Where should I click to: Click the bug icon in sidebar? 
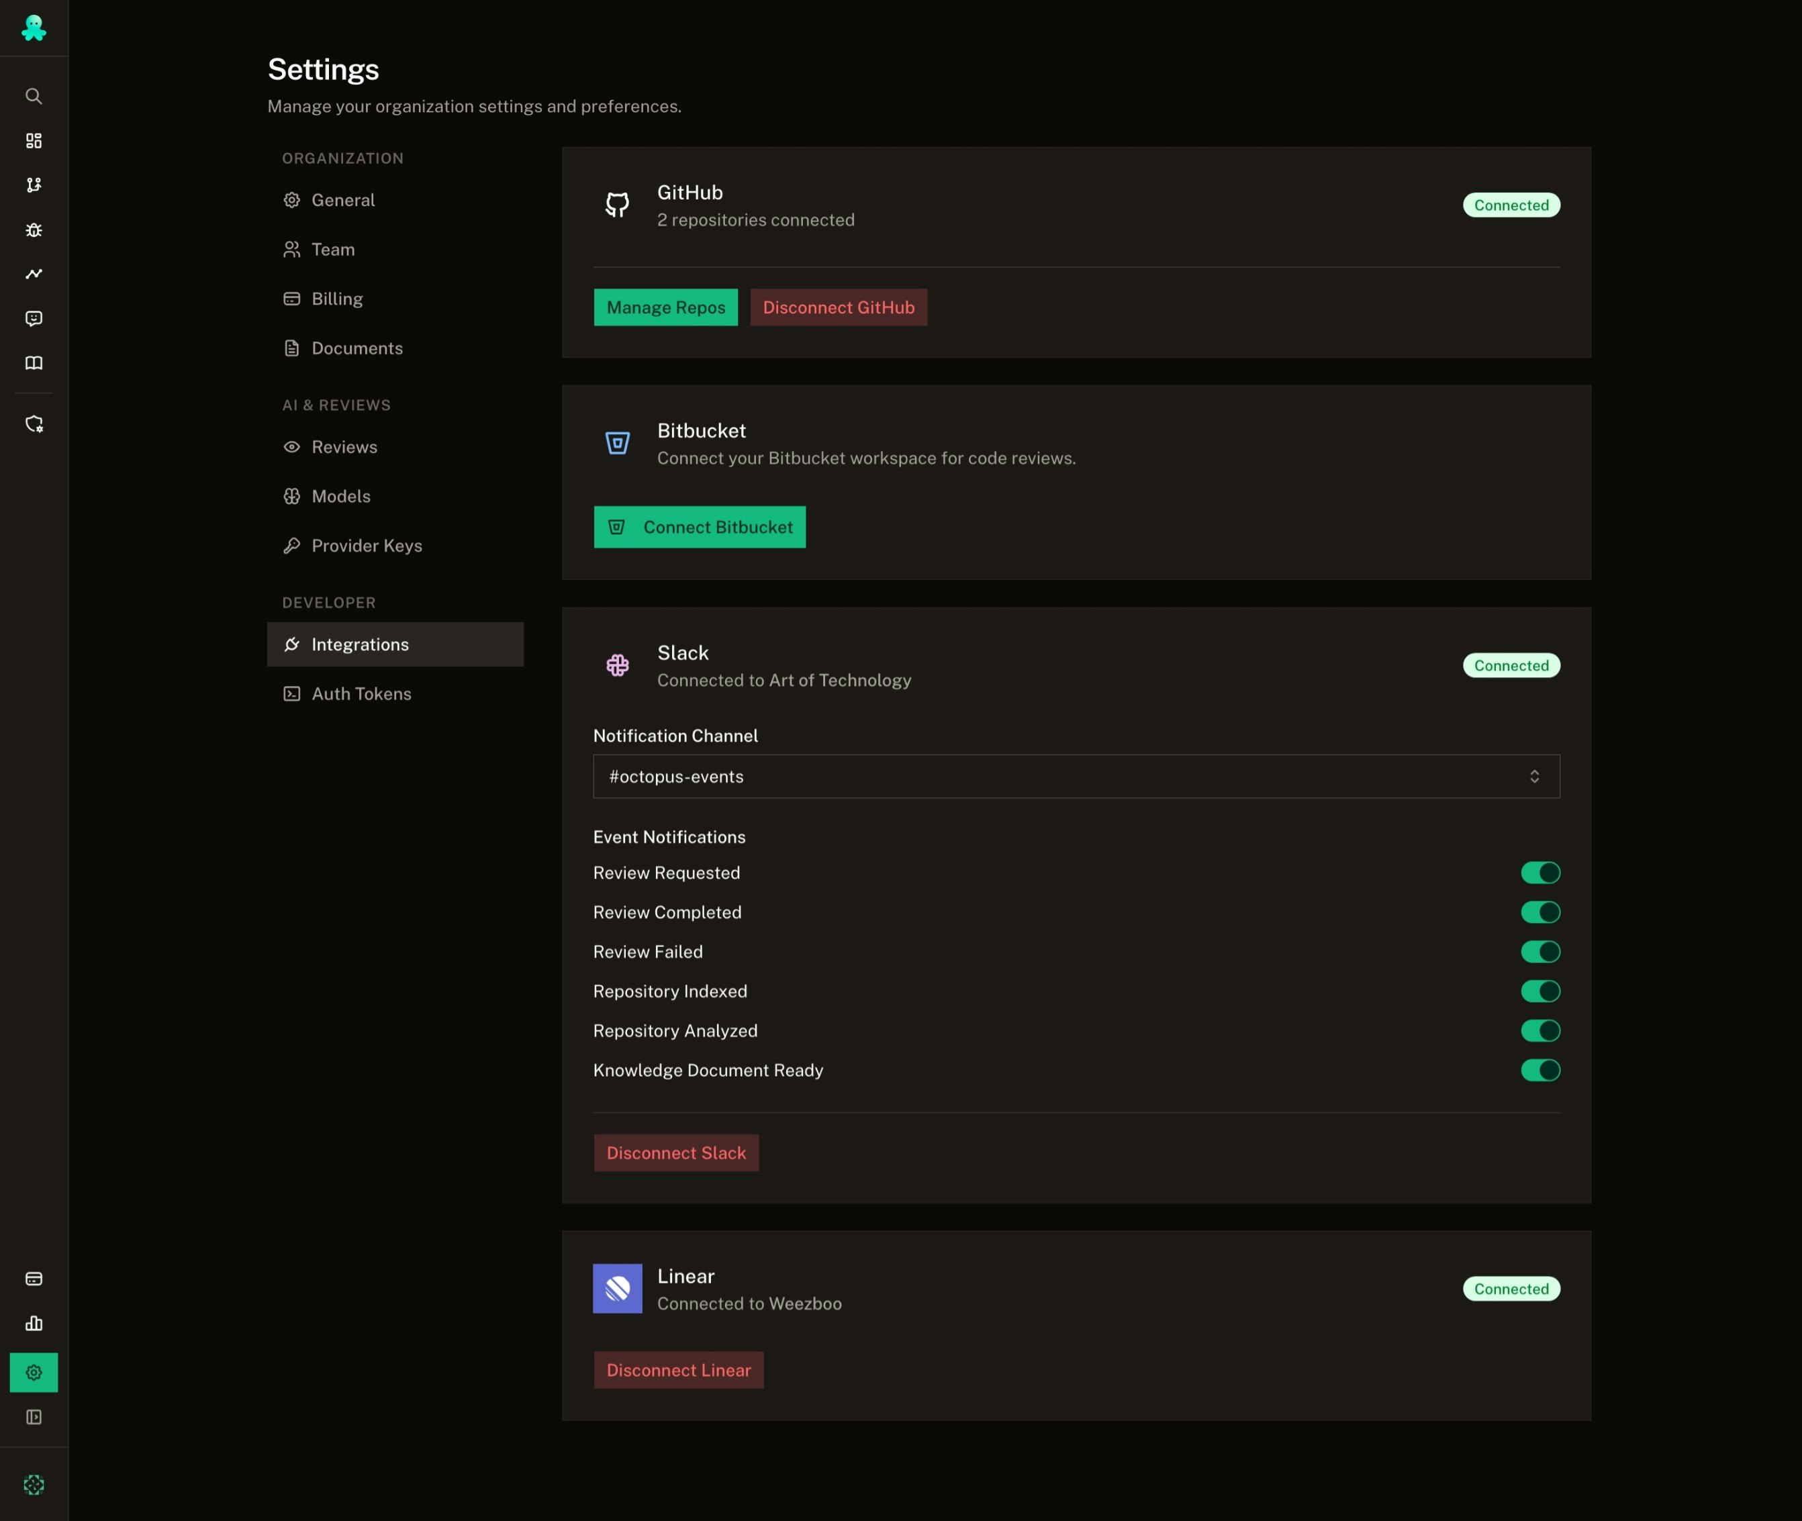[x=34, y=230]
